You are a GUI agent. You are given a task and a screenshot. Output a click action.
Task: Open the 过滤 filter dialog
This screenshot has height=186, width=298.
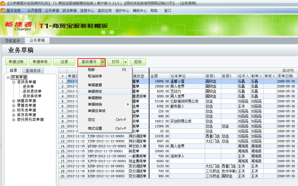pos(64,62)
